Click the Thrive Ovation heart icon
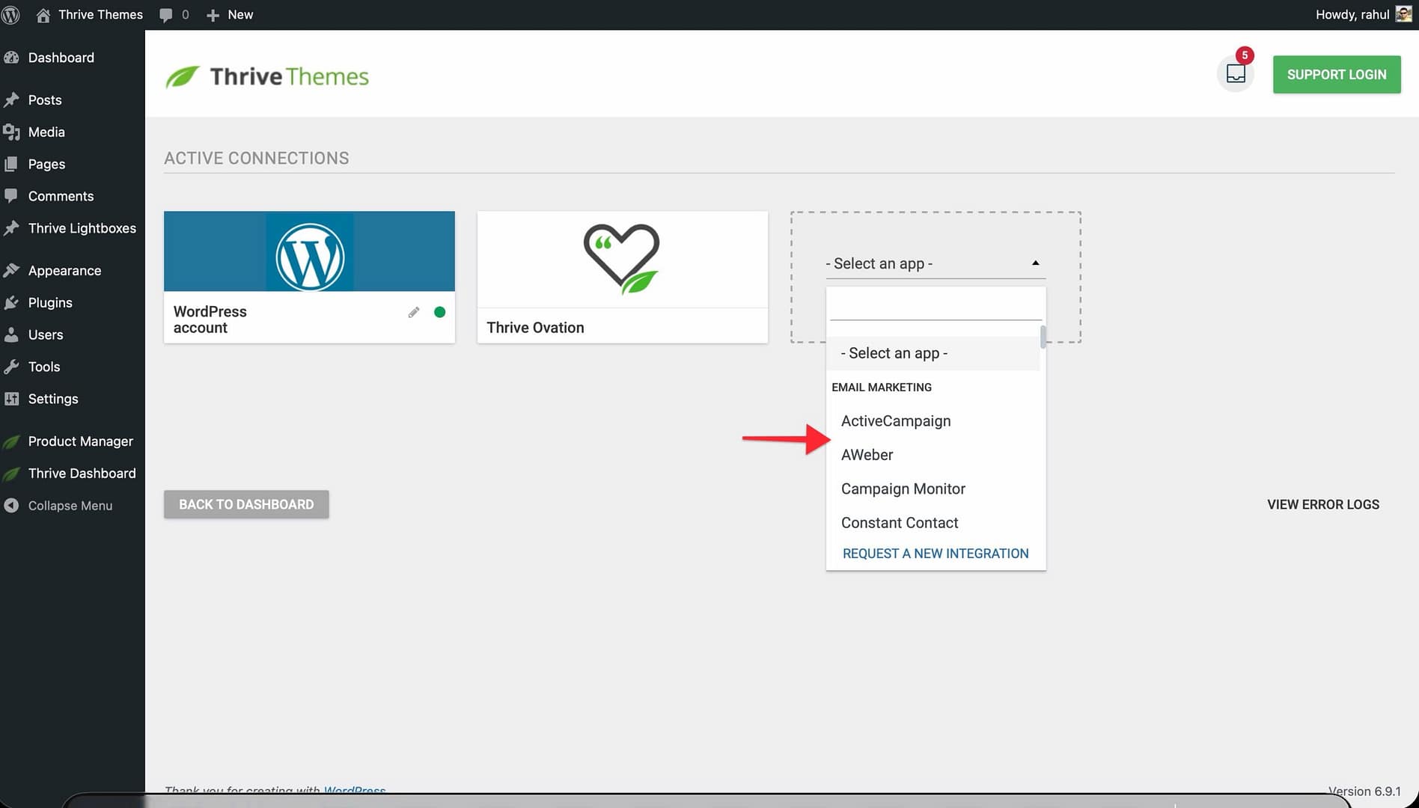The width and height of the screenshot is (1419, 808). (x=621, y=258)
